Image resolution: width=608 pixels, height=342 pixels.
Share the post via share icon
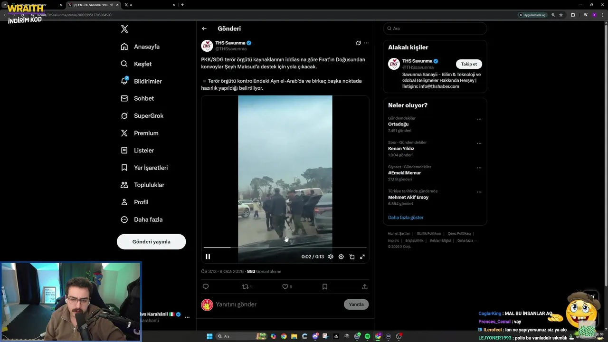click(x=365, y=286)
